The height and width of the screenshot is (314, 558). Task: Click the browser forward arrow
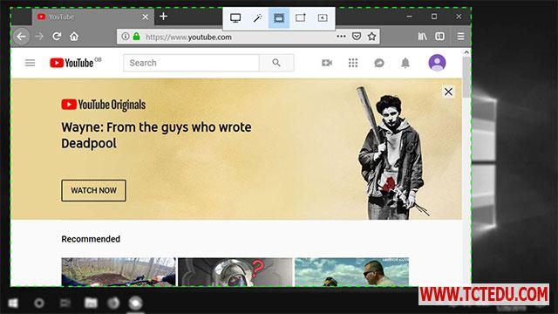(x=39, y=37)
